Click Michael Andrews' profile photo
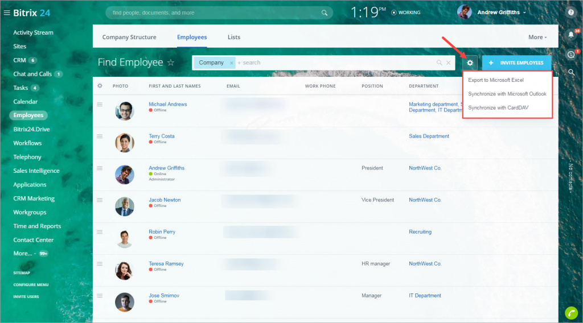This screenshot has width=583, height=323. click(x=125, y=111)
